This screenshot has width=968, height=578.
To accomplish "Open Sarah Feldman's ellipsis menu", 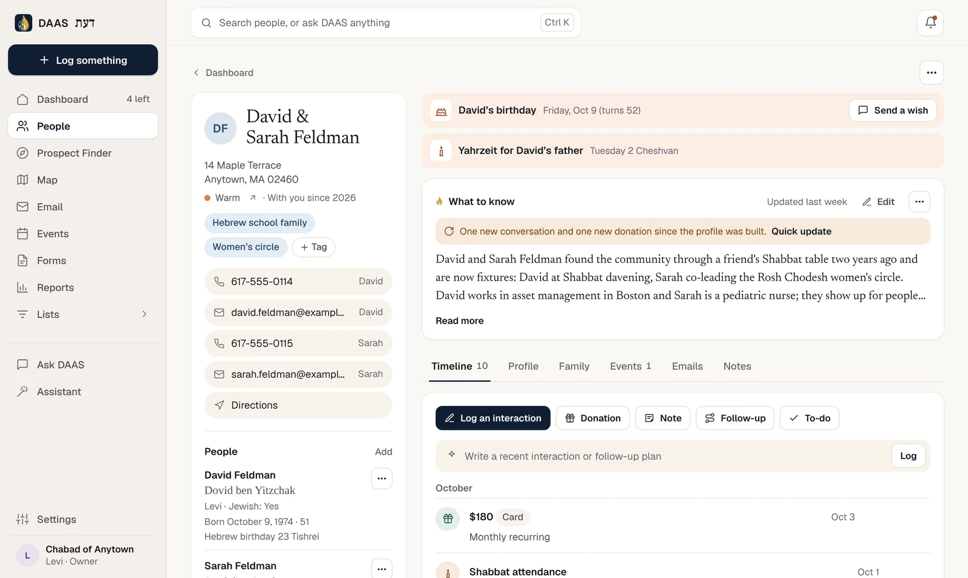I will pos(381,569).
